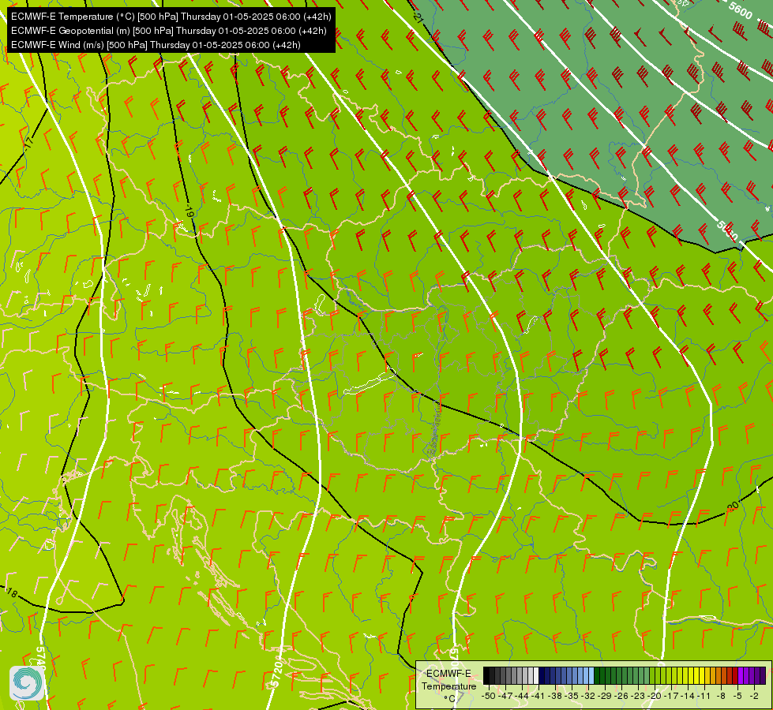
Task: Click the -20 isotherm label on the map
Action: 733,506
